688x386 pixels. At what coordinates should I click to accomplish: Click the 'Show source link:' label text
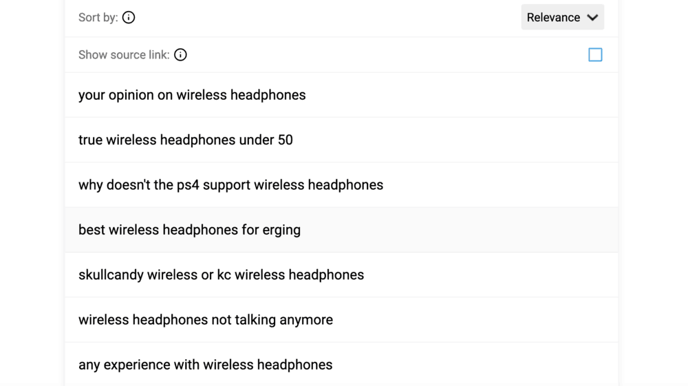click(124, 55)
